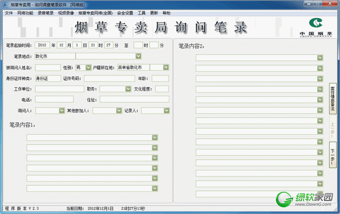Screen dimensions: 340x214
Task: Click the vertical 案件情由备注 button
Action: coord(333,99)
